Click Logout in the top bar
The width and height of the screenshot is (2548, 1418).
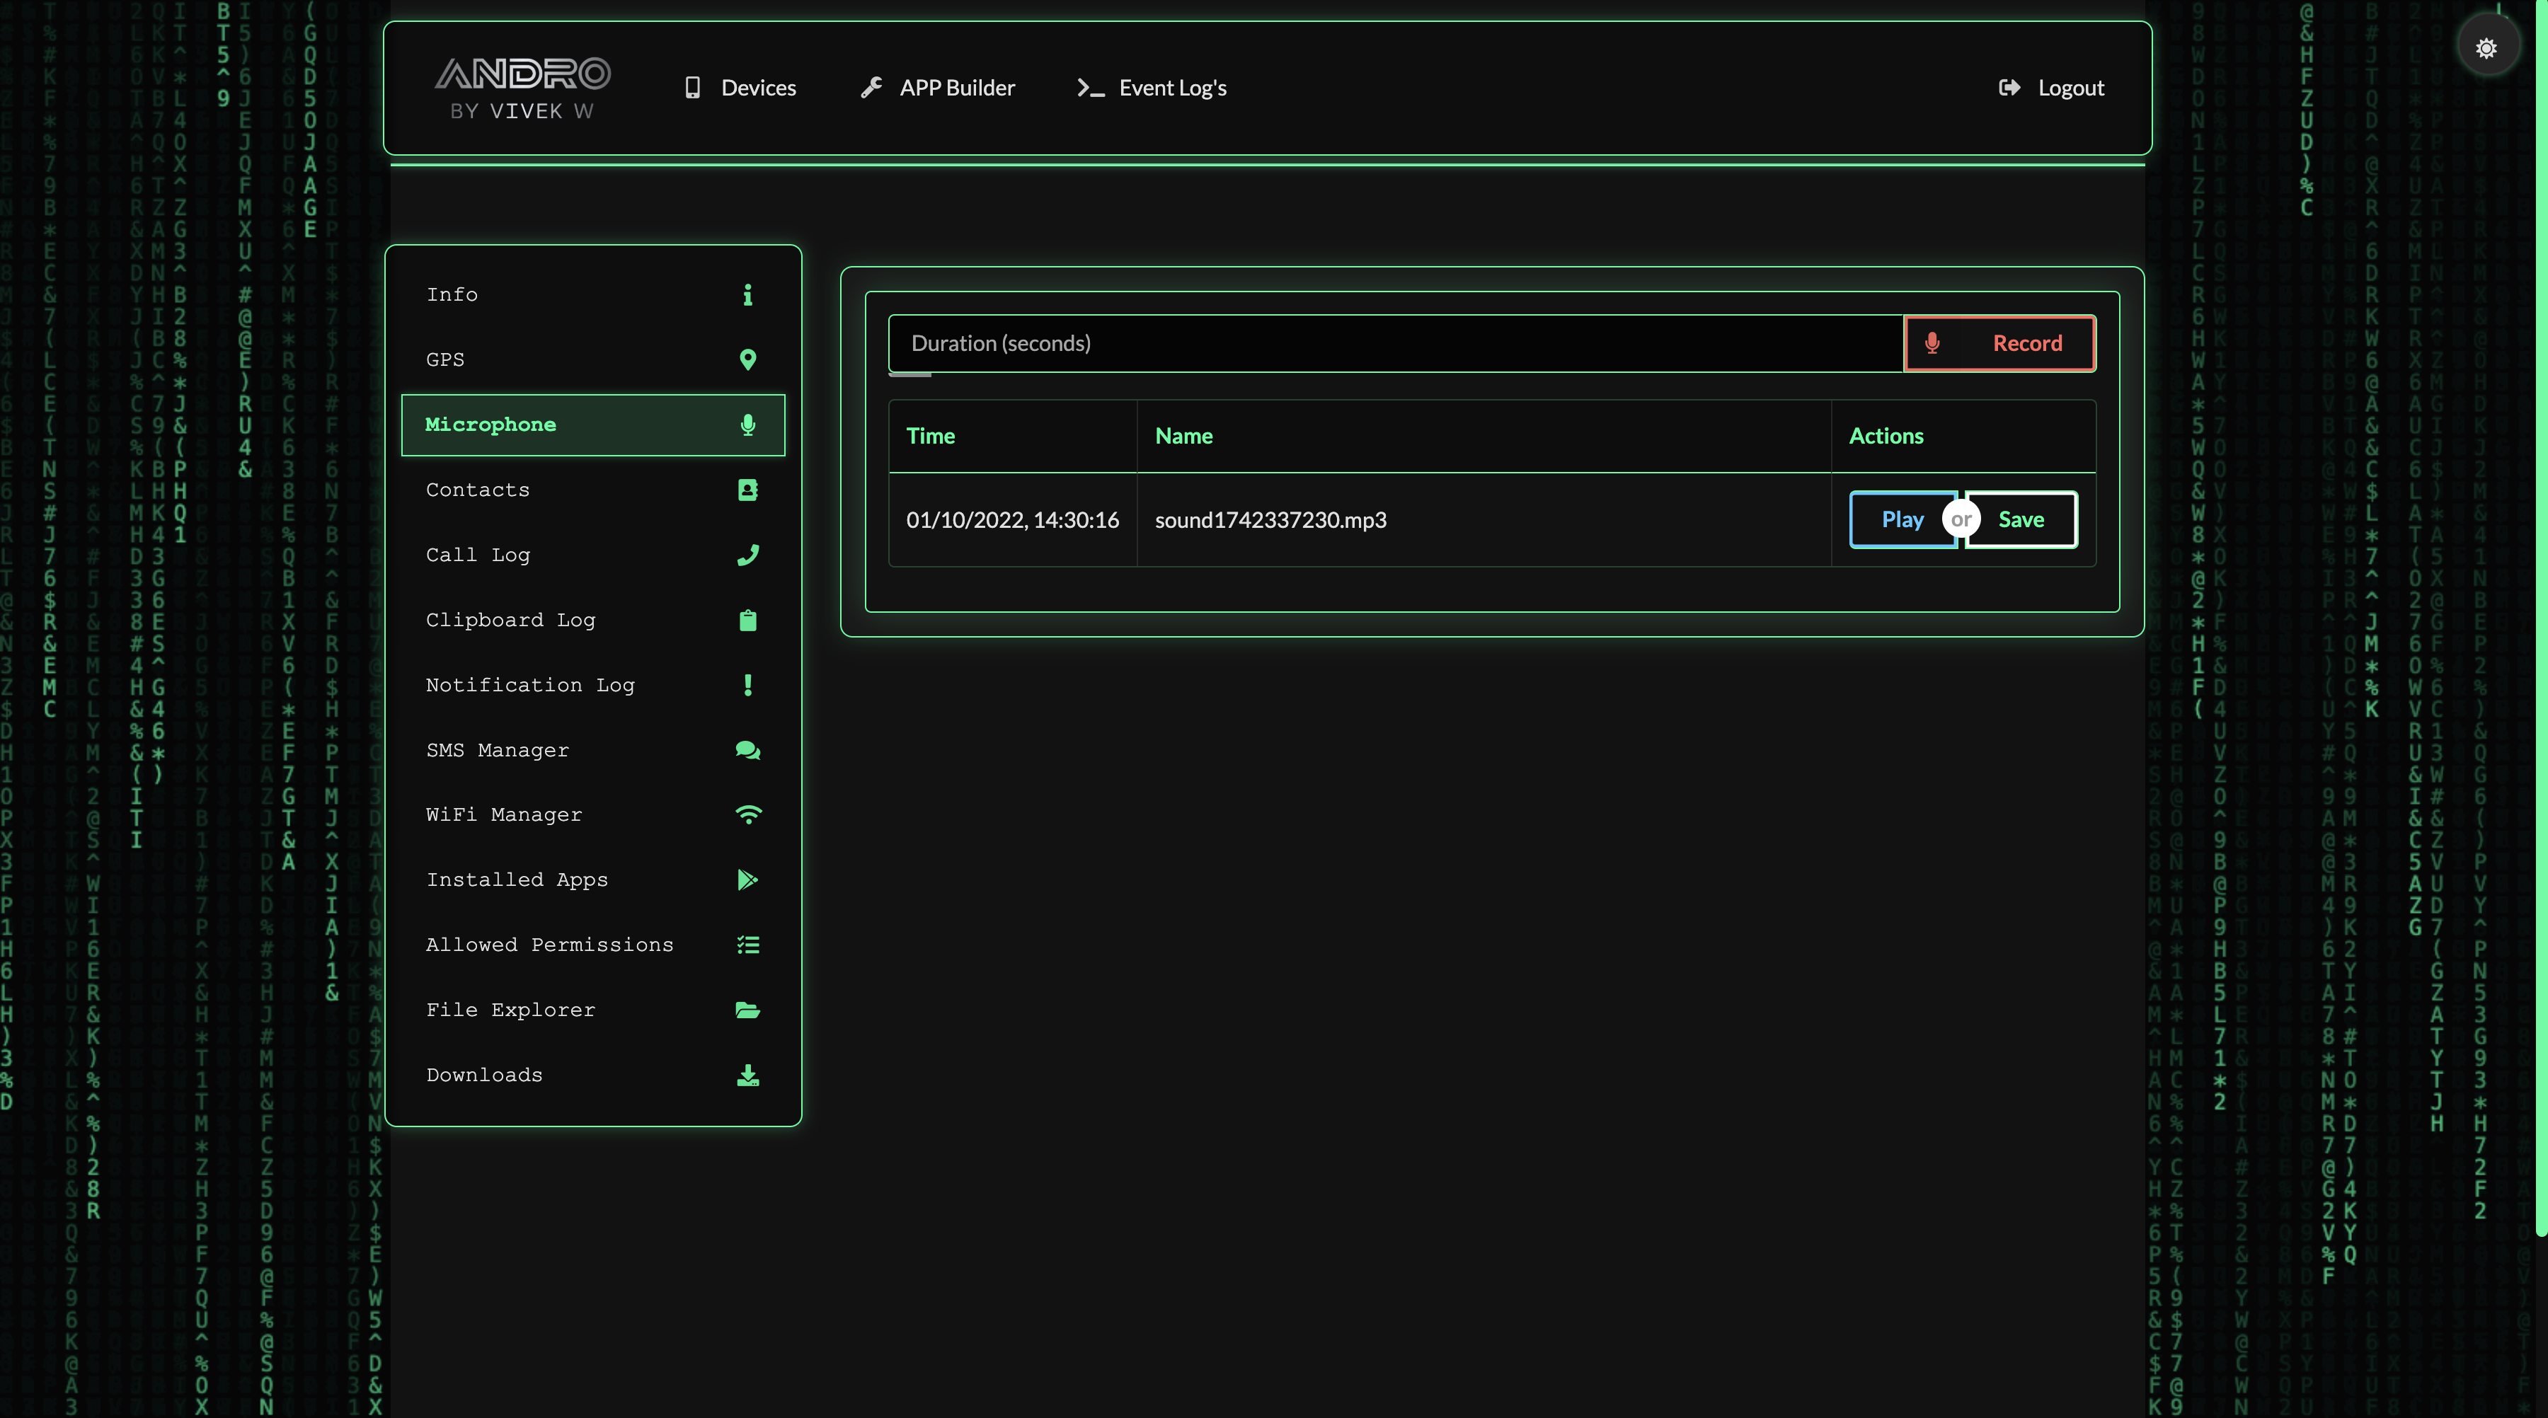(2051, 88)
